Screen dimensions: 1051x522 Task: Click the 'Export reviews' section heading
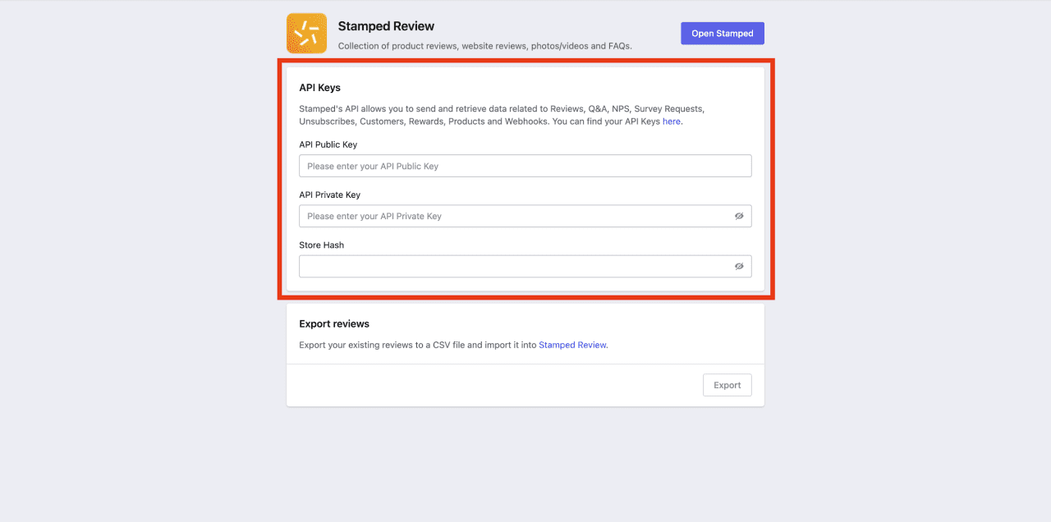(x=334, y=323)
